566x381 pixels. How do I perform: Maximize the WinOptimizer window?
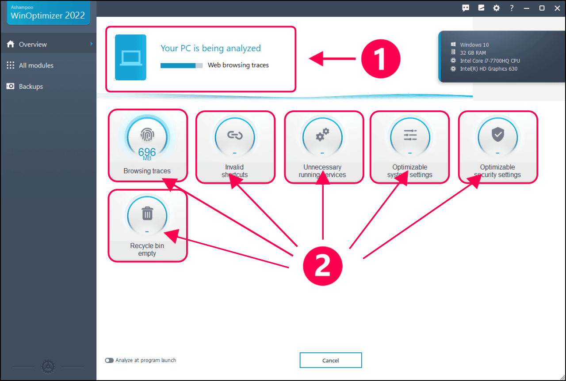[x=542, y=8]
